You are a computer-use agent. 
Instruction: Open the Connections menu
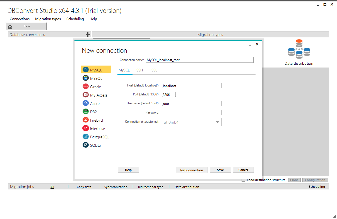click(20, 19)
